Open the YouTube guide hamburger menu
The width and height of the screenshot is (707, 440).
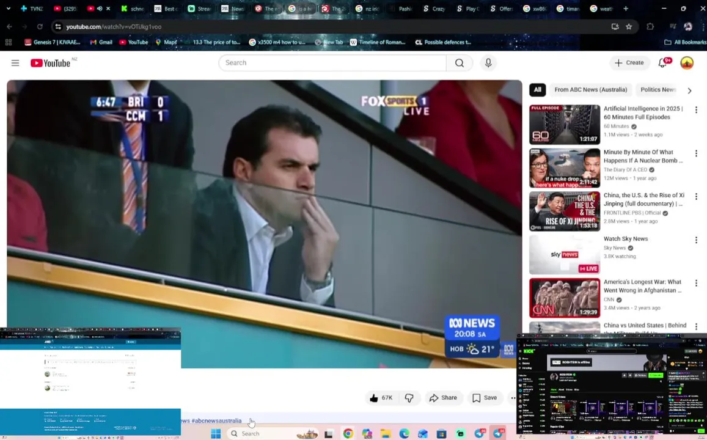[x=15, y=63]
